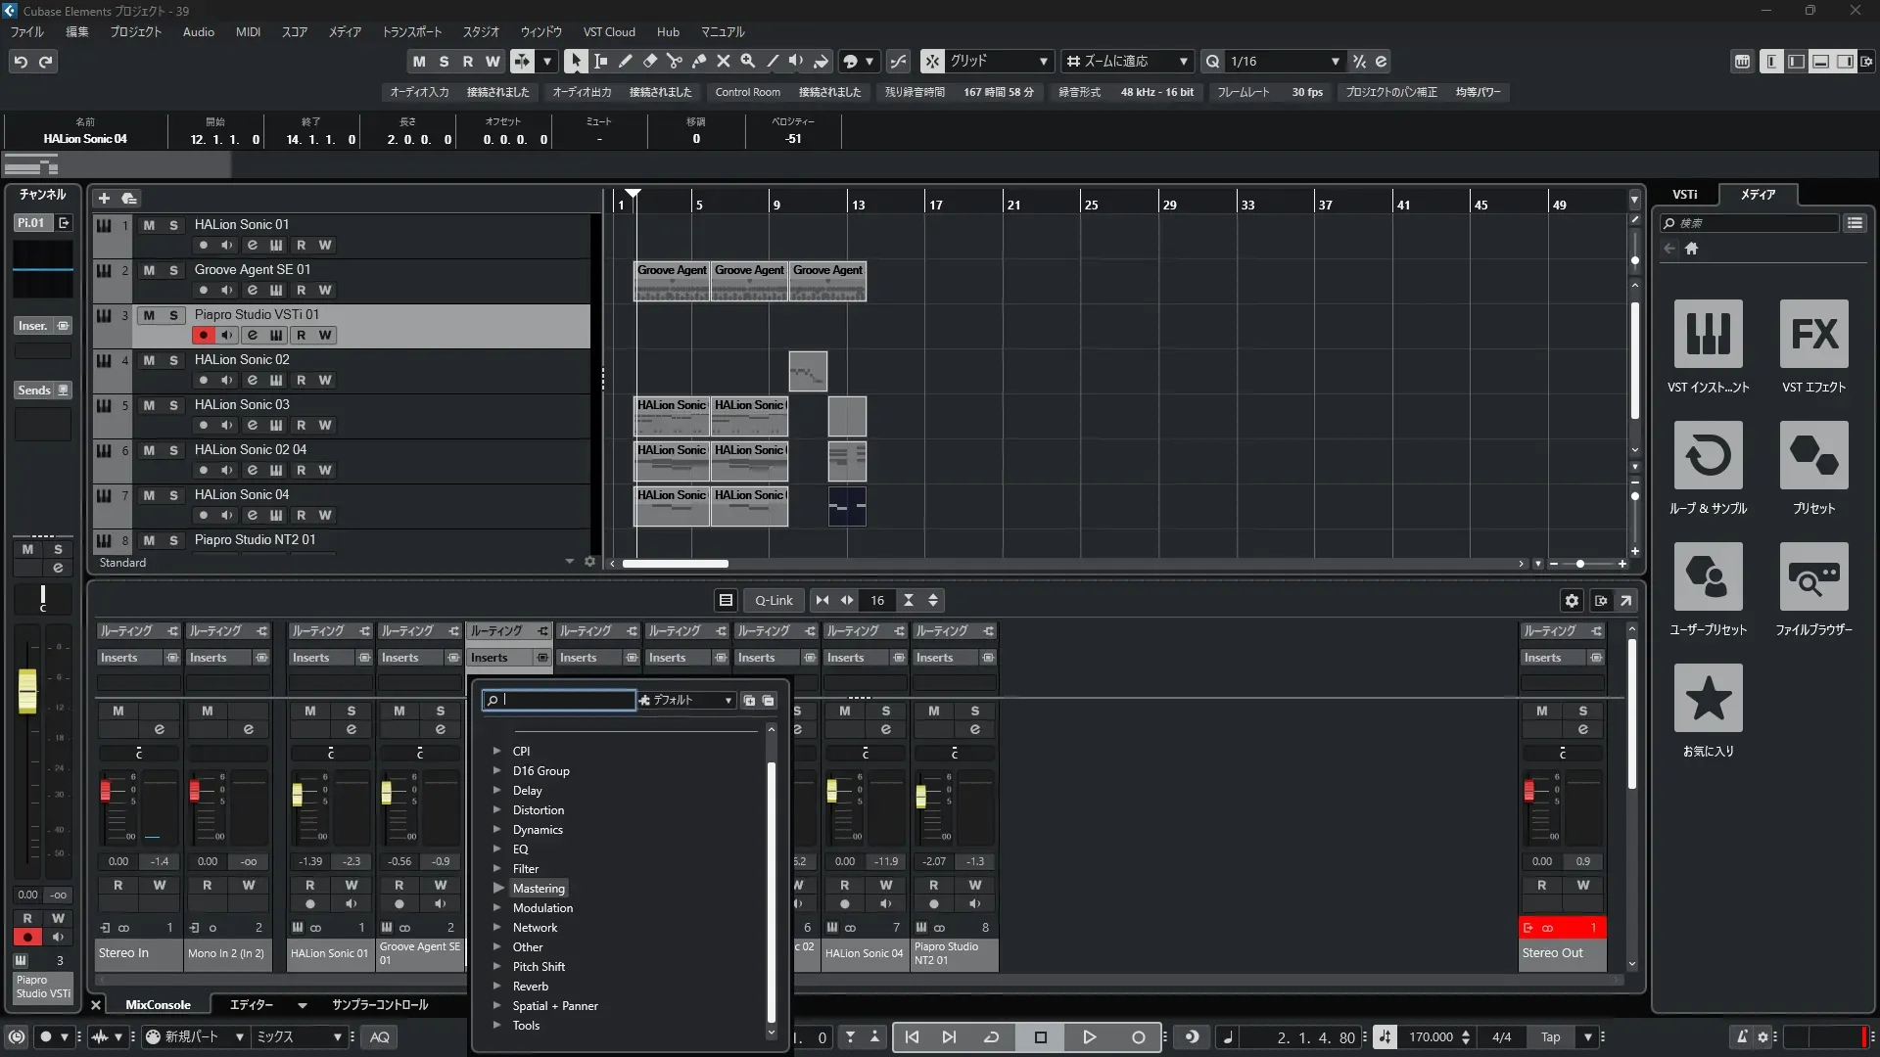Select the Eraser tool in toolbar
Screen dimensions: 1880x1057
click(x=649, y=61)
